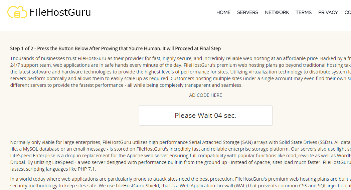Click the AD CODE HERE placeholder
This screenshot has width=351, height=190.
point(205,95)
